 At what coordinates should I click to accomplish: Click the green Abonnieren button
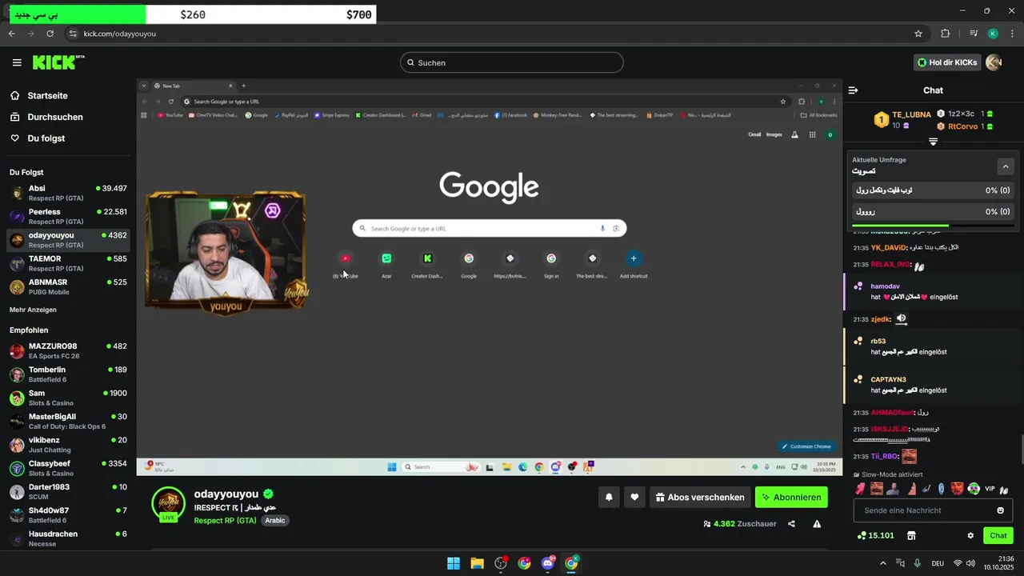791,498
